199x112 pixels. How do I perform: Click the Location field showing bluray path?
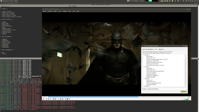click(167, 89)
